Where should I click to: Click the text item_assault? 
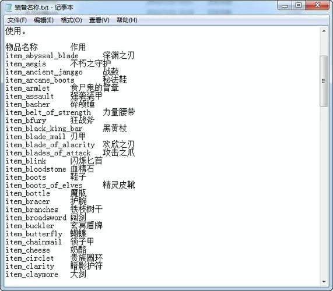30,97
